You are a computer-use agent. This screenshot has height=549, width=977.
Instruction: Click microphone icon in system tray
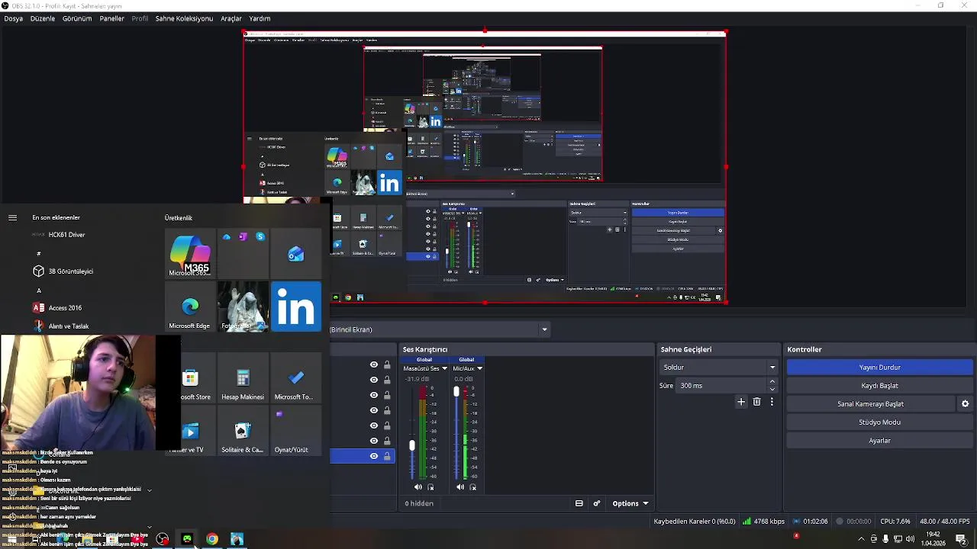pos(885,539)
